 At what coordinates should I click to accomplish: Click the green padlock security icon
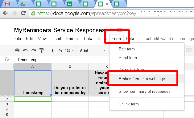coord(33,13)
